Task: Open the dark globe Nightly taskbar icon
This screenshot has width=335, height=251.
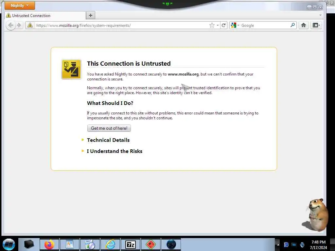Action: pos(171,244)
